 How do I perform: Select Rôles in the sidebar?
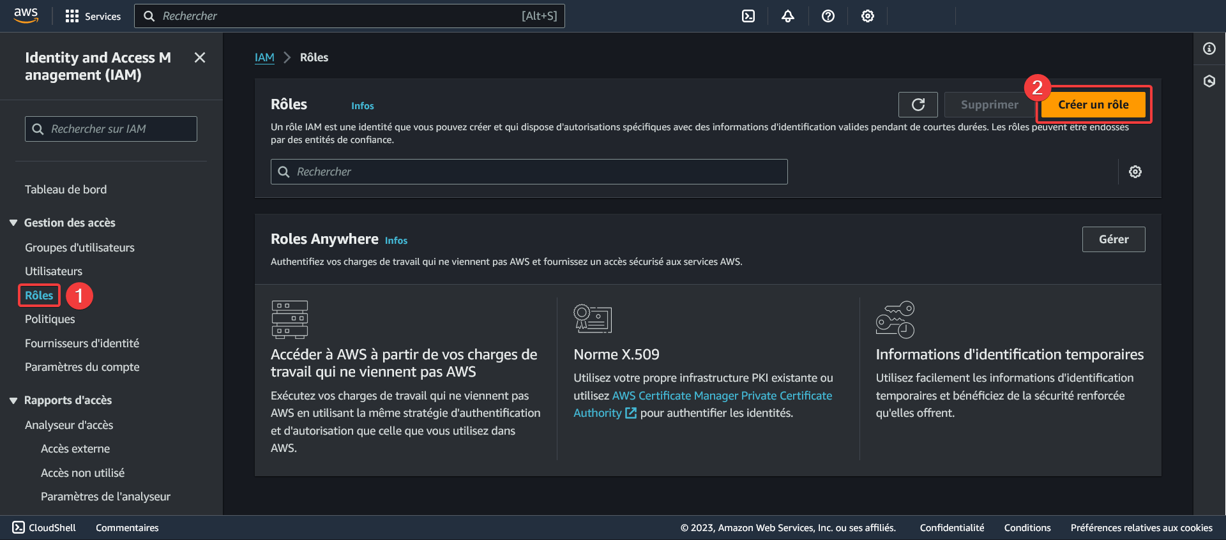click(39, 296)
